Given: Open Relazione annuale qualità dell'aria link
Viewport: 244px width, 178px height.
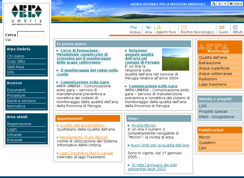Looking at the screenshot, I should click(142, 56).
